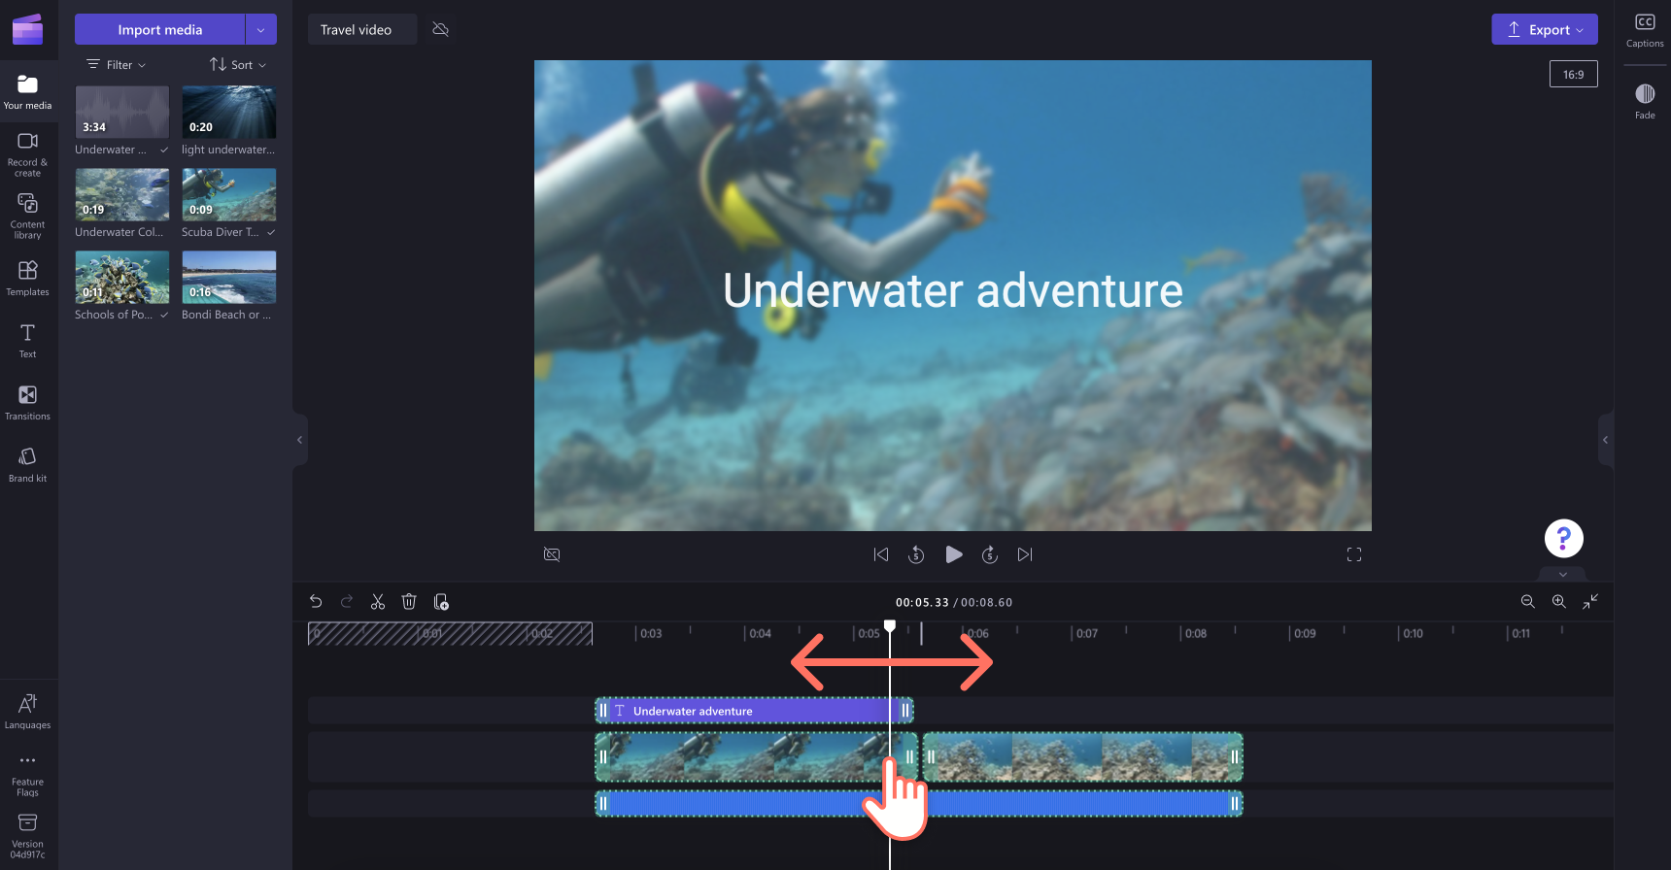
Task: Rewind five seconds
Action: pos(916,554)
